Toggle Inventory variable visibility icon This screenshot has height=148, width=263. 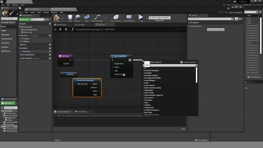click(x=50, y=51)
